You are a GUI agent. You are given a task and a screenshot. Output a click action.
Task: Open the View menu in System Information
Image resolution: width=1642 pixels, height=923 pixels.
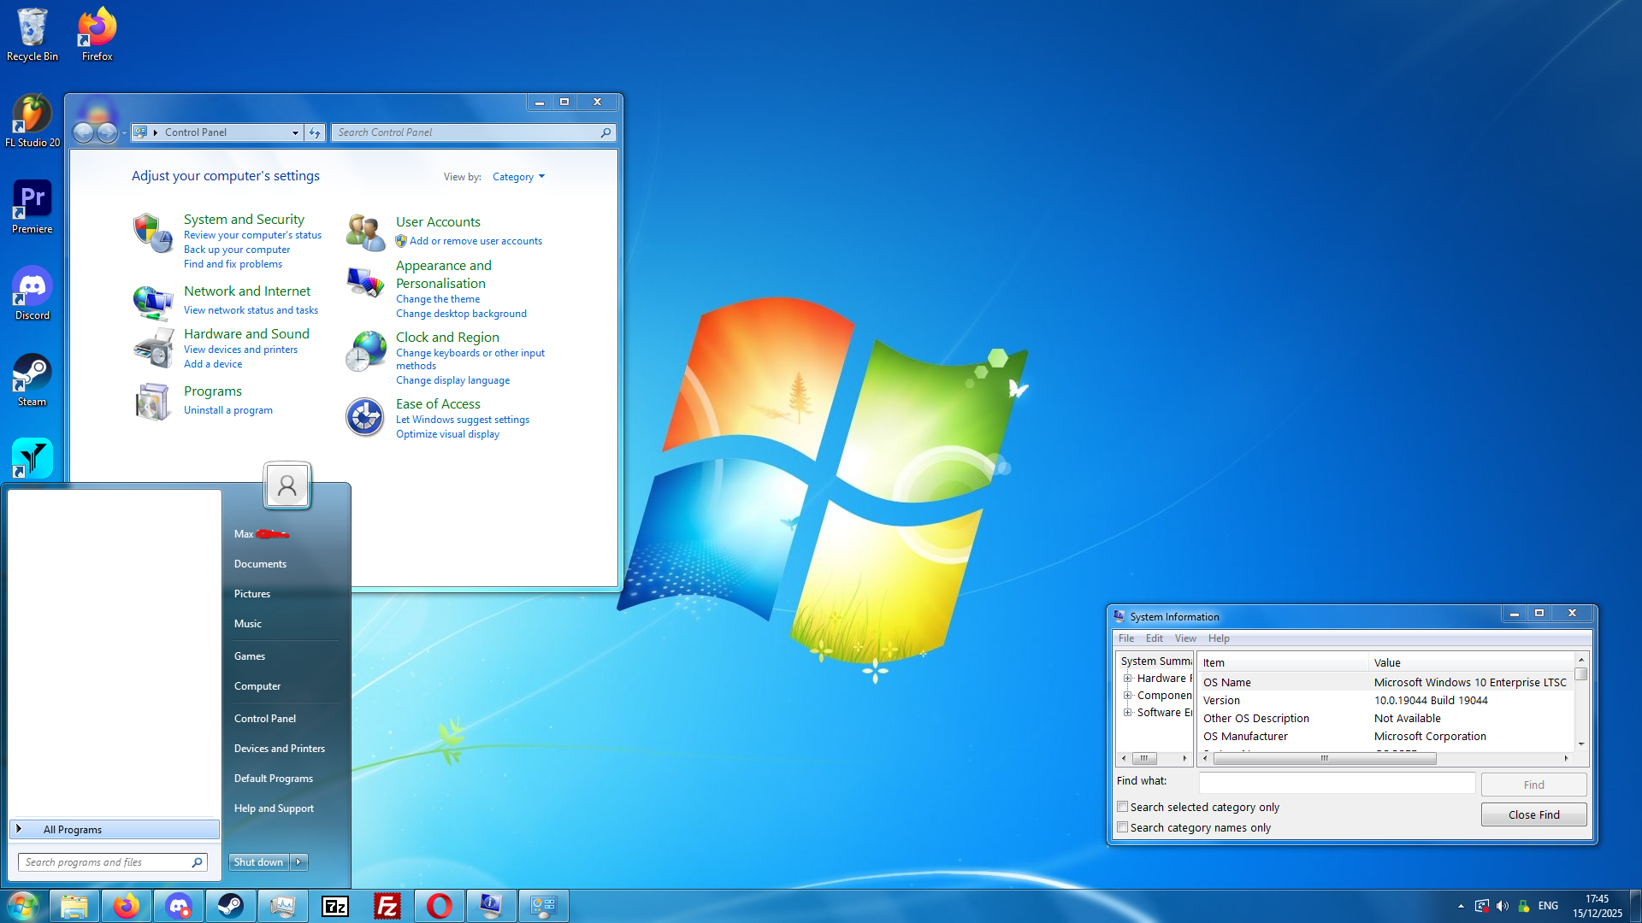[1185, 638]
